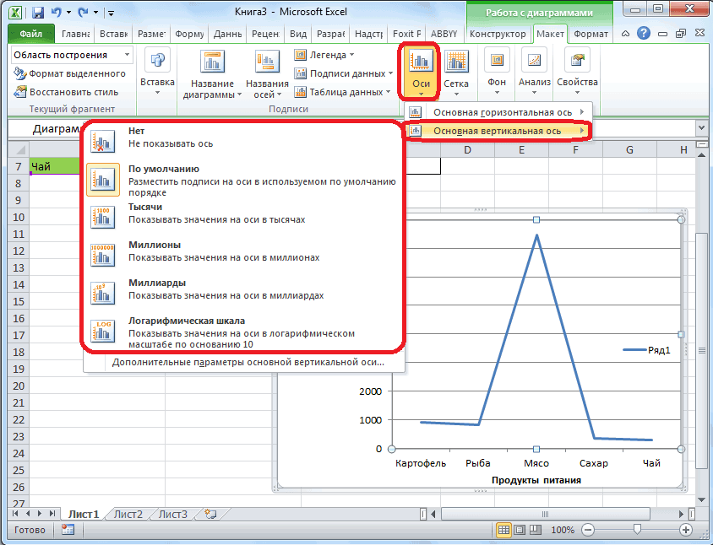Click the zoom slider handle
Viewport: 713px width, 545px height.
[636, 530]
